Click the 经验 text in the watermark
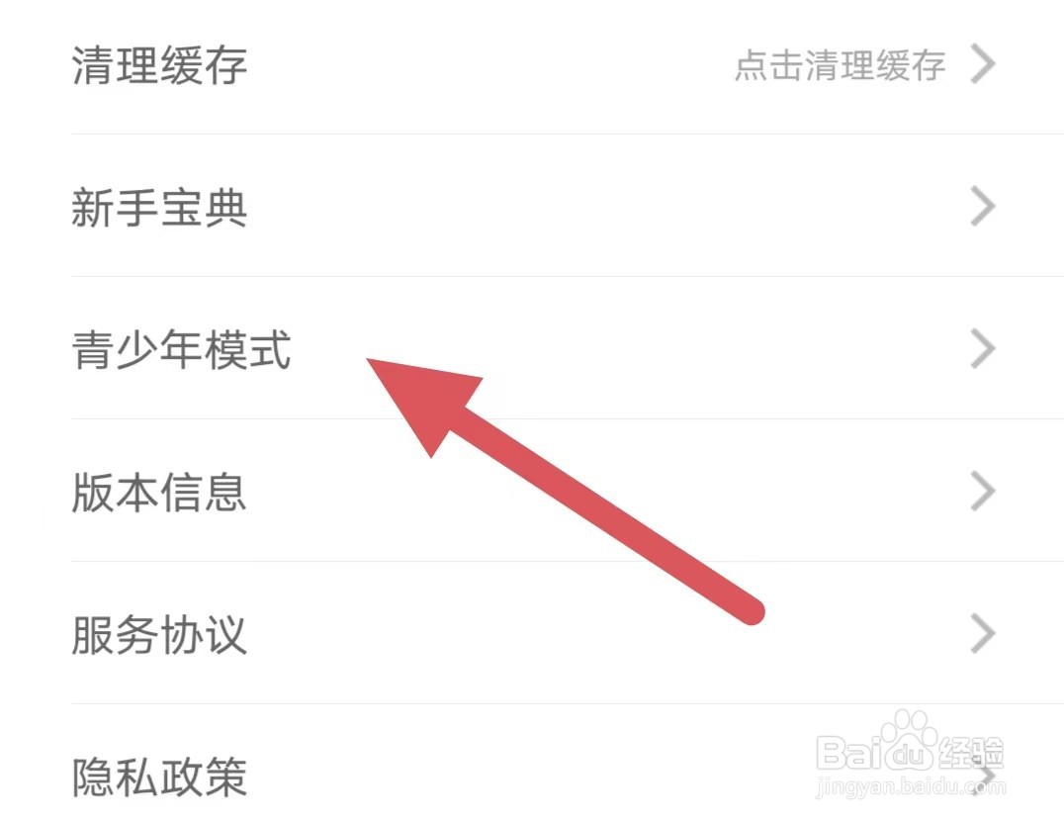1064x823 pixels. click(970, 753)
